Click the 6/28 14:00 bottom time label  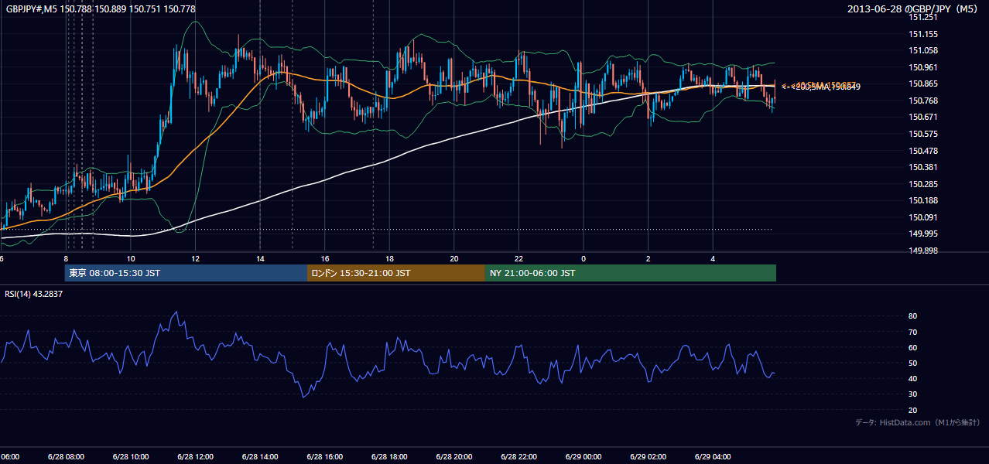(x=260, y=457)
